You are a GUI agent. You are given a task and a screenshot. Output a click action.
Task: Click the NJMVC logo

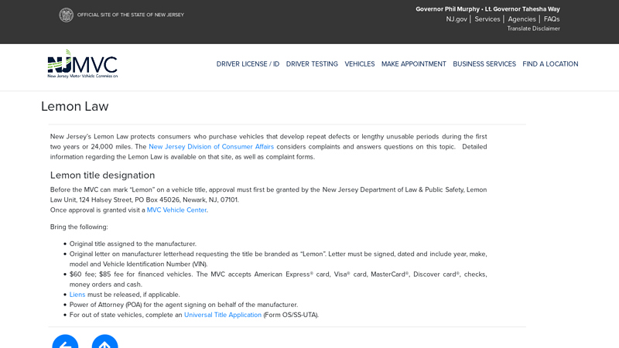(x=83, y=64)
